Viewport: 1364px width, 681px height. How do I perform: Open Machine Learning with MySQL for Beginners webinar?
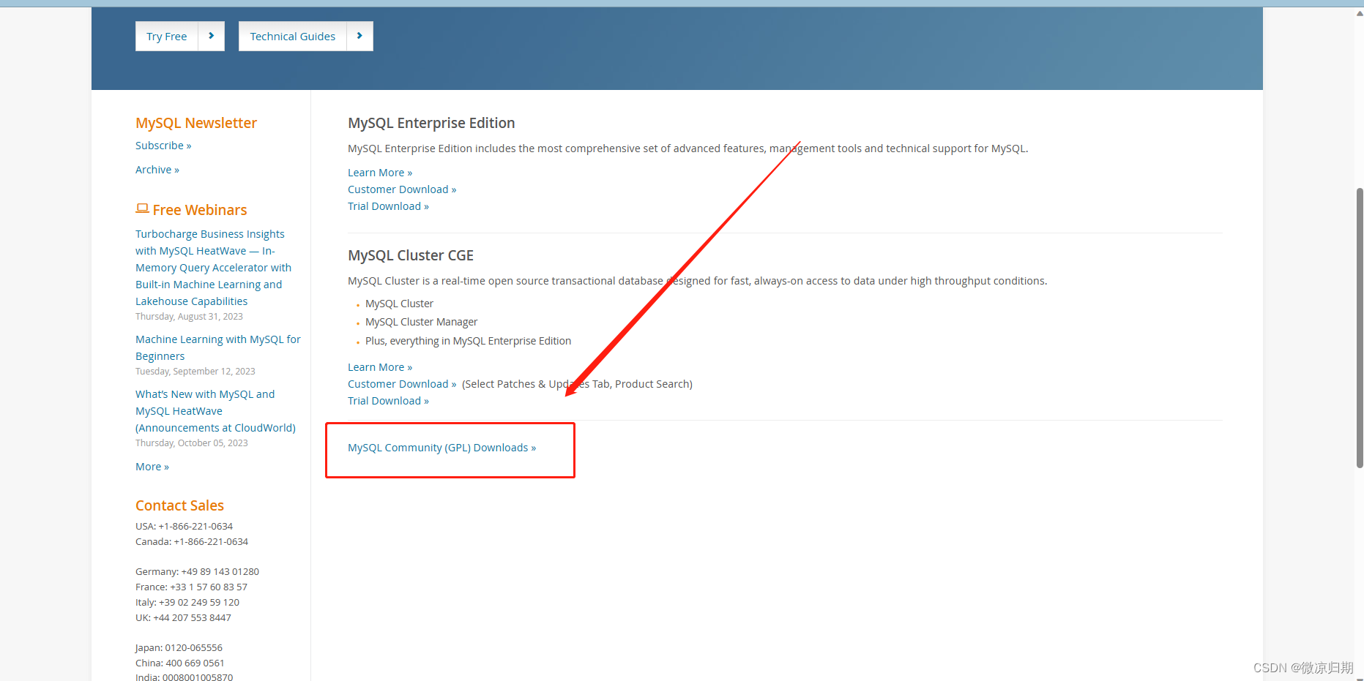click(x=218, y=347)
